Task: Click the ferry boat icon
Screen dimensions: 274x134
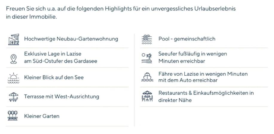Action: click(x=147, y=77)
